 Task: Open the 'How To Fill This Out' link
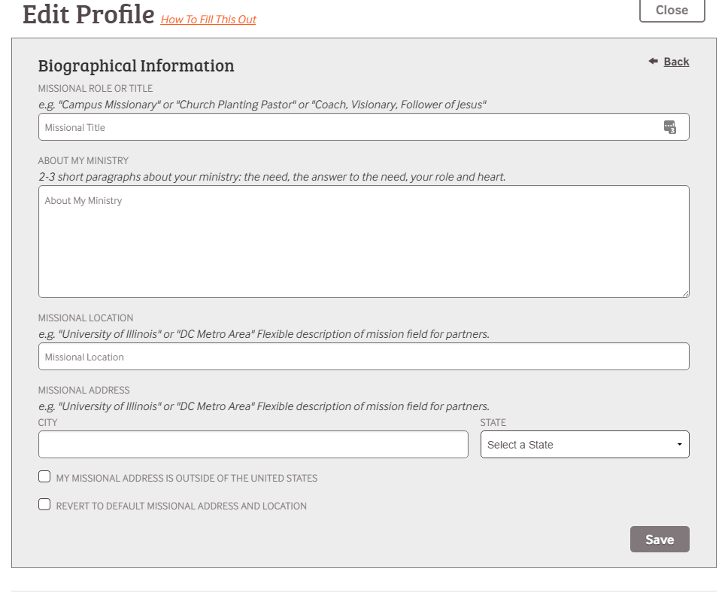pos(208,20)
